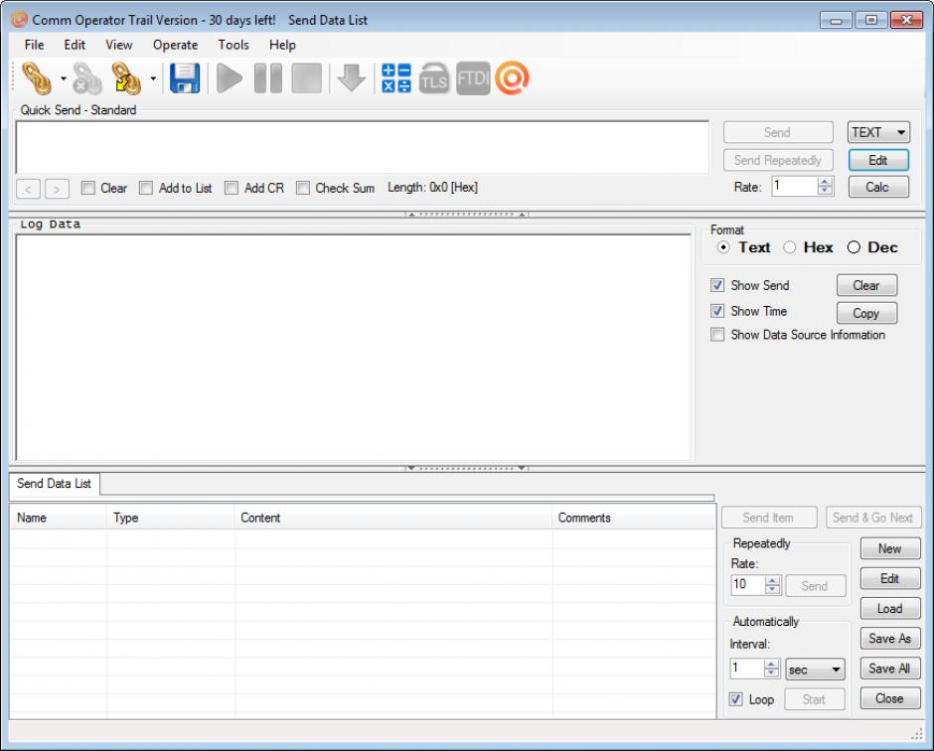Screen dimensions: 934x751
Task: Uncheck the Show Time checkbox
Action: click(x=717, y=311)
